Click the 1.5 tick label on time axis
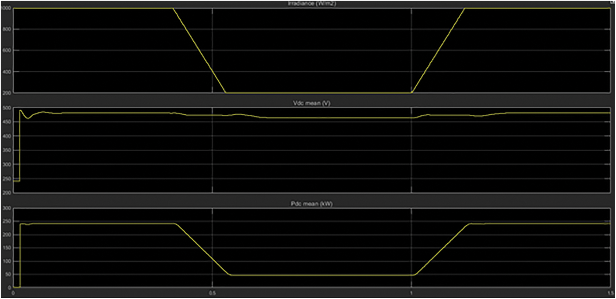 611,293
